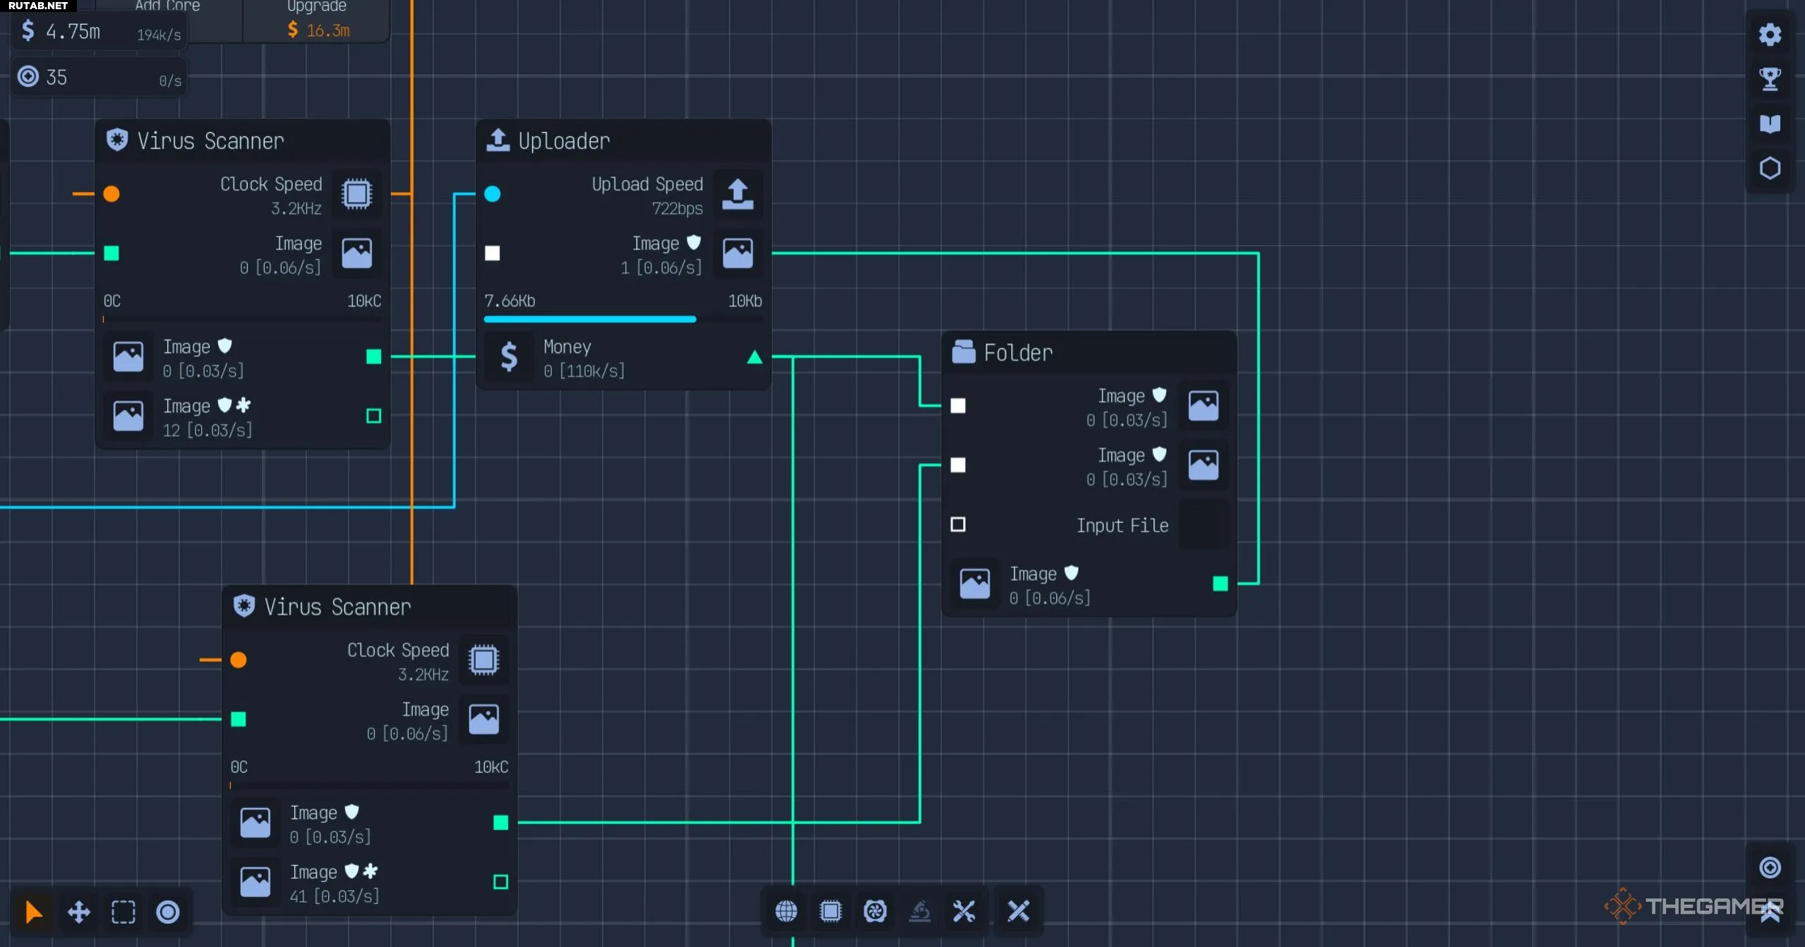Open the book guide icon

1770,124
